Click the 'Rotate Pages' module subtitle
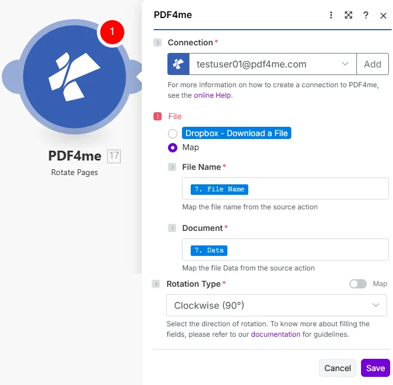The height and width of the screenshot is (385, 393). coord(74,173)
